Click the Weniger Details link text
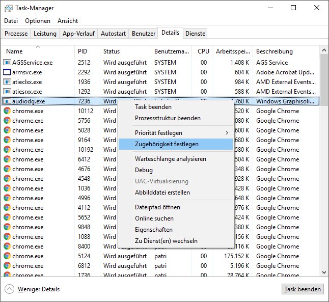 39,289
